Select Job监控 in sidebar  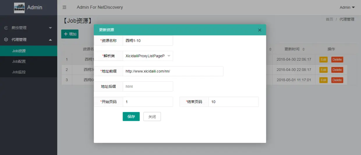click(29, 72)
